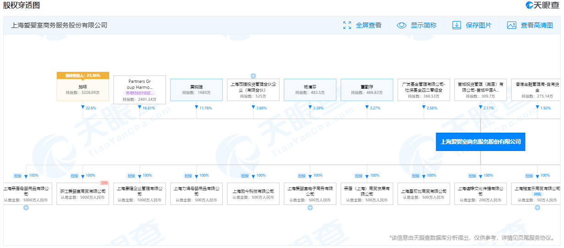Click the 最终受益人 23.36% orange badge
564x248 pixels.
tap(83, 75)
